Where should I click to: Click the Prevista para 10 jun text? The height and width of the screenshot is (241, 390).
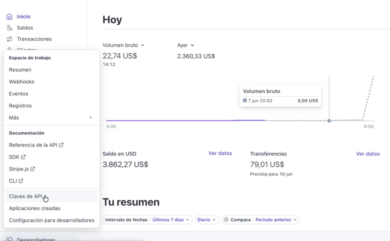tap(271, 174)
